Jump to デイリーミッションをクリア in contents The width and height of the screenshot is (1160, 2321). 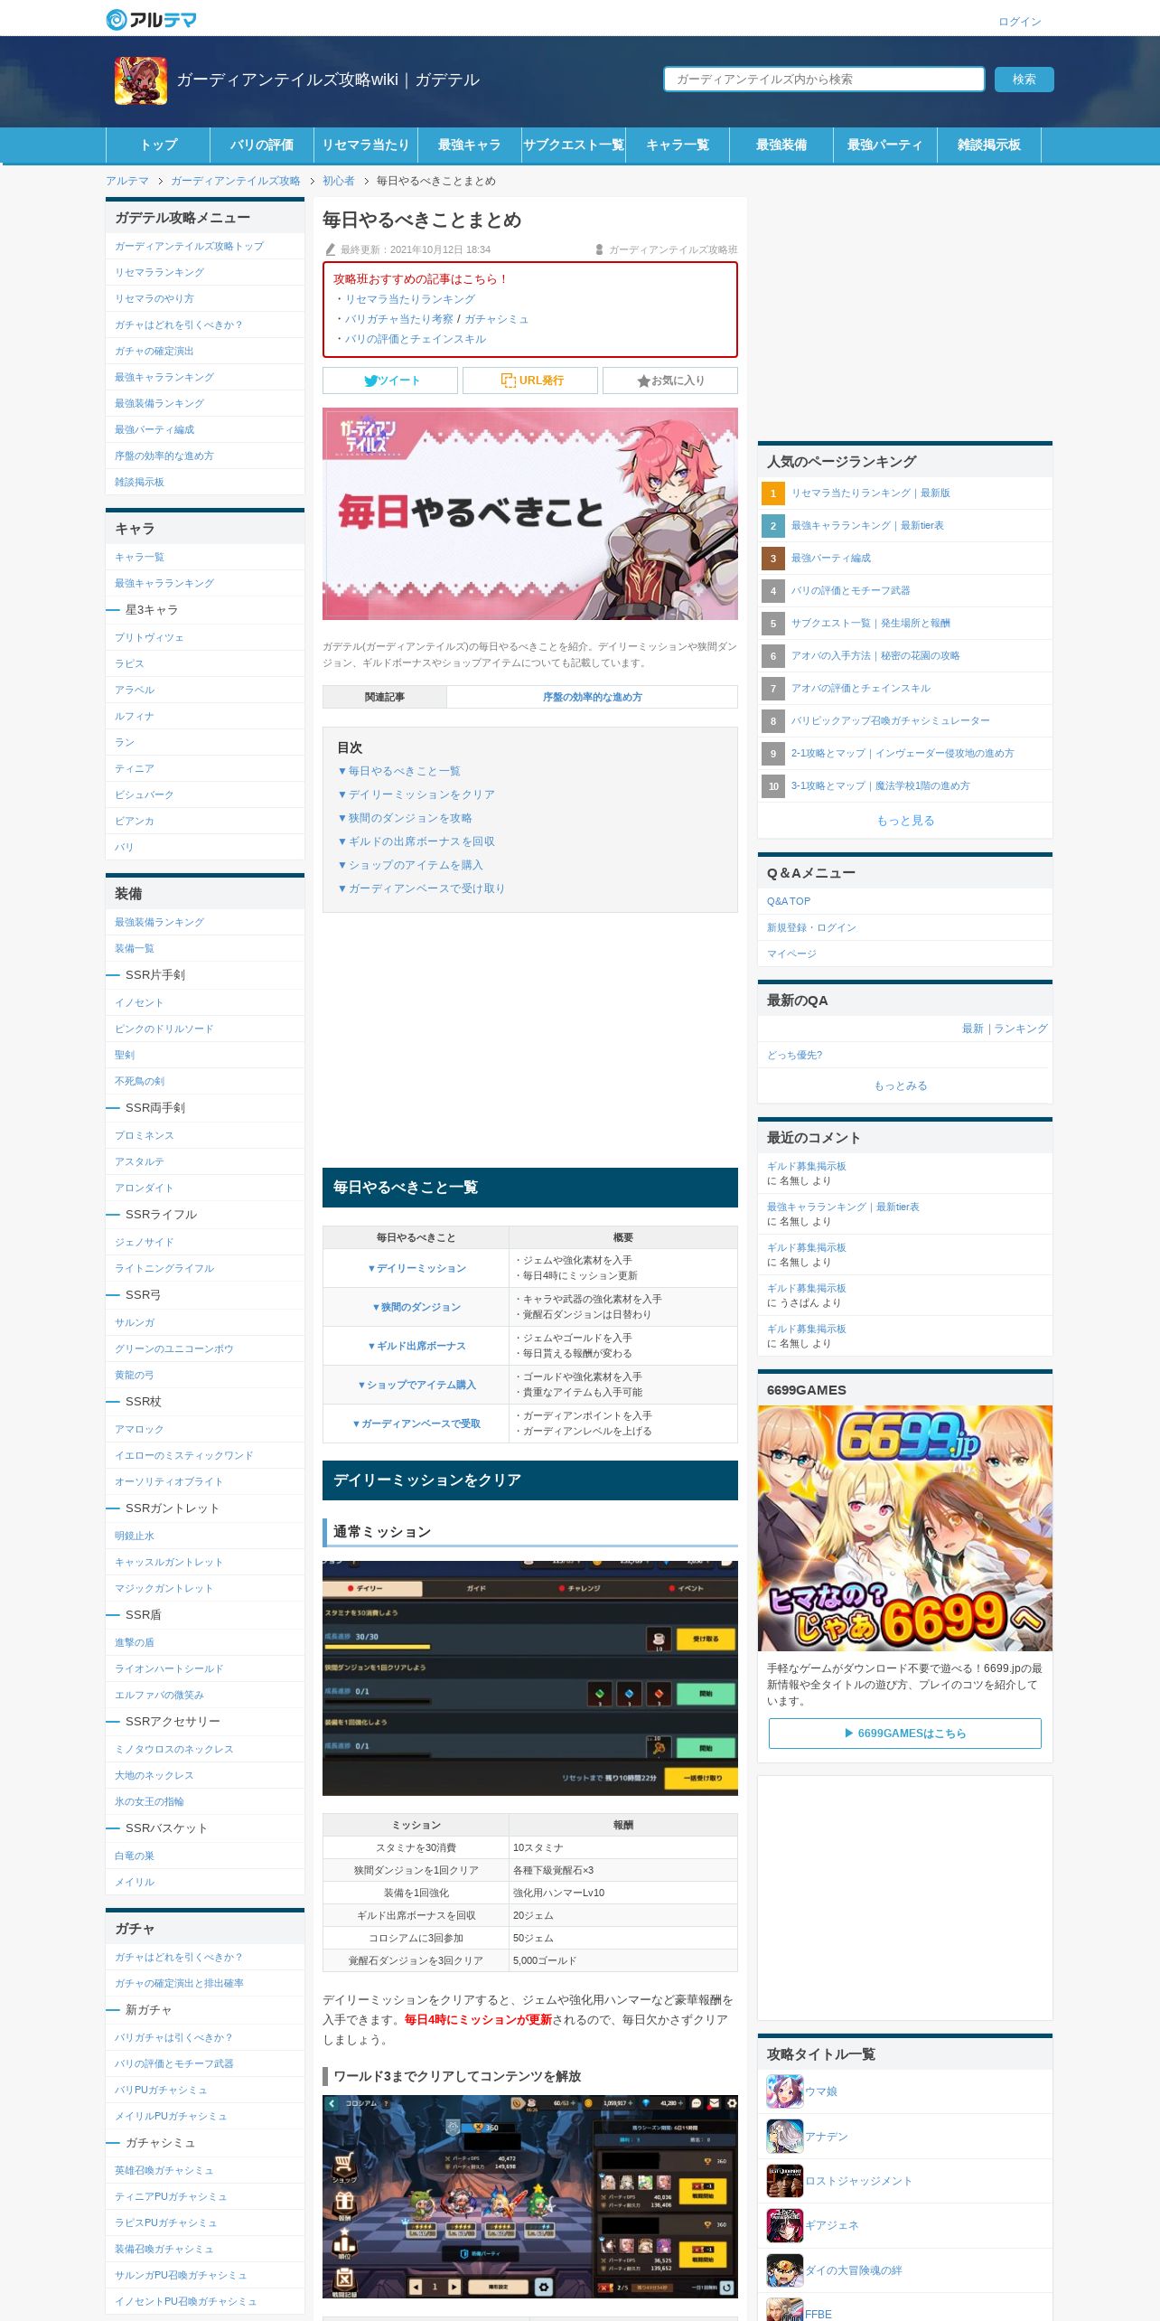[x=416, y=794]
